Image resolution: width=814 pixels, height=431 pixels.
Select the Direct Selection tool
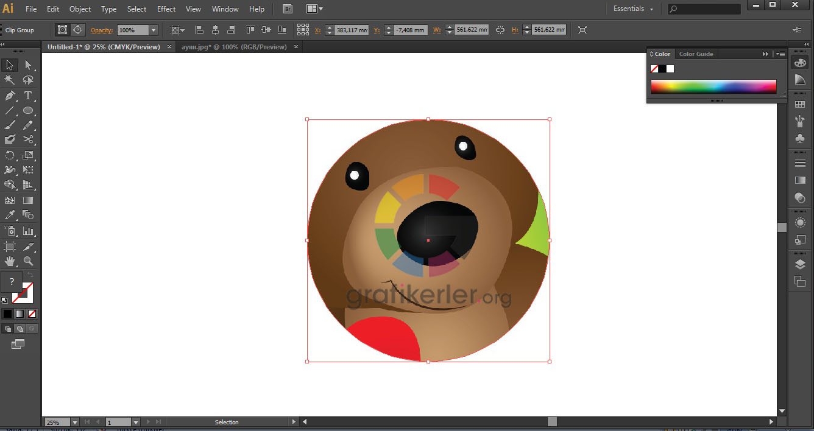coord(28,65)
